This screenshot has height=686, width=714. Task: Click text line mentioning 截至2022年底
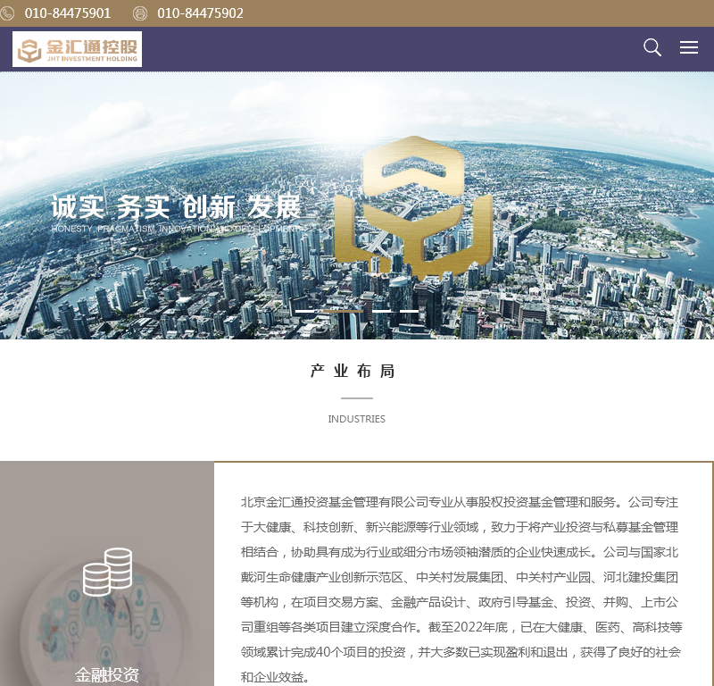(x=461, y=627)
